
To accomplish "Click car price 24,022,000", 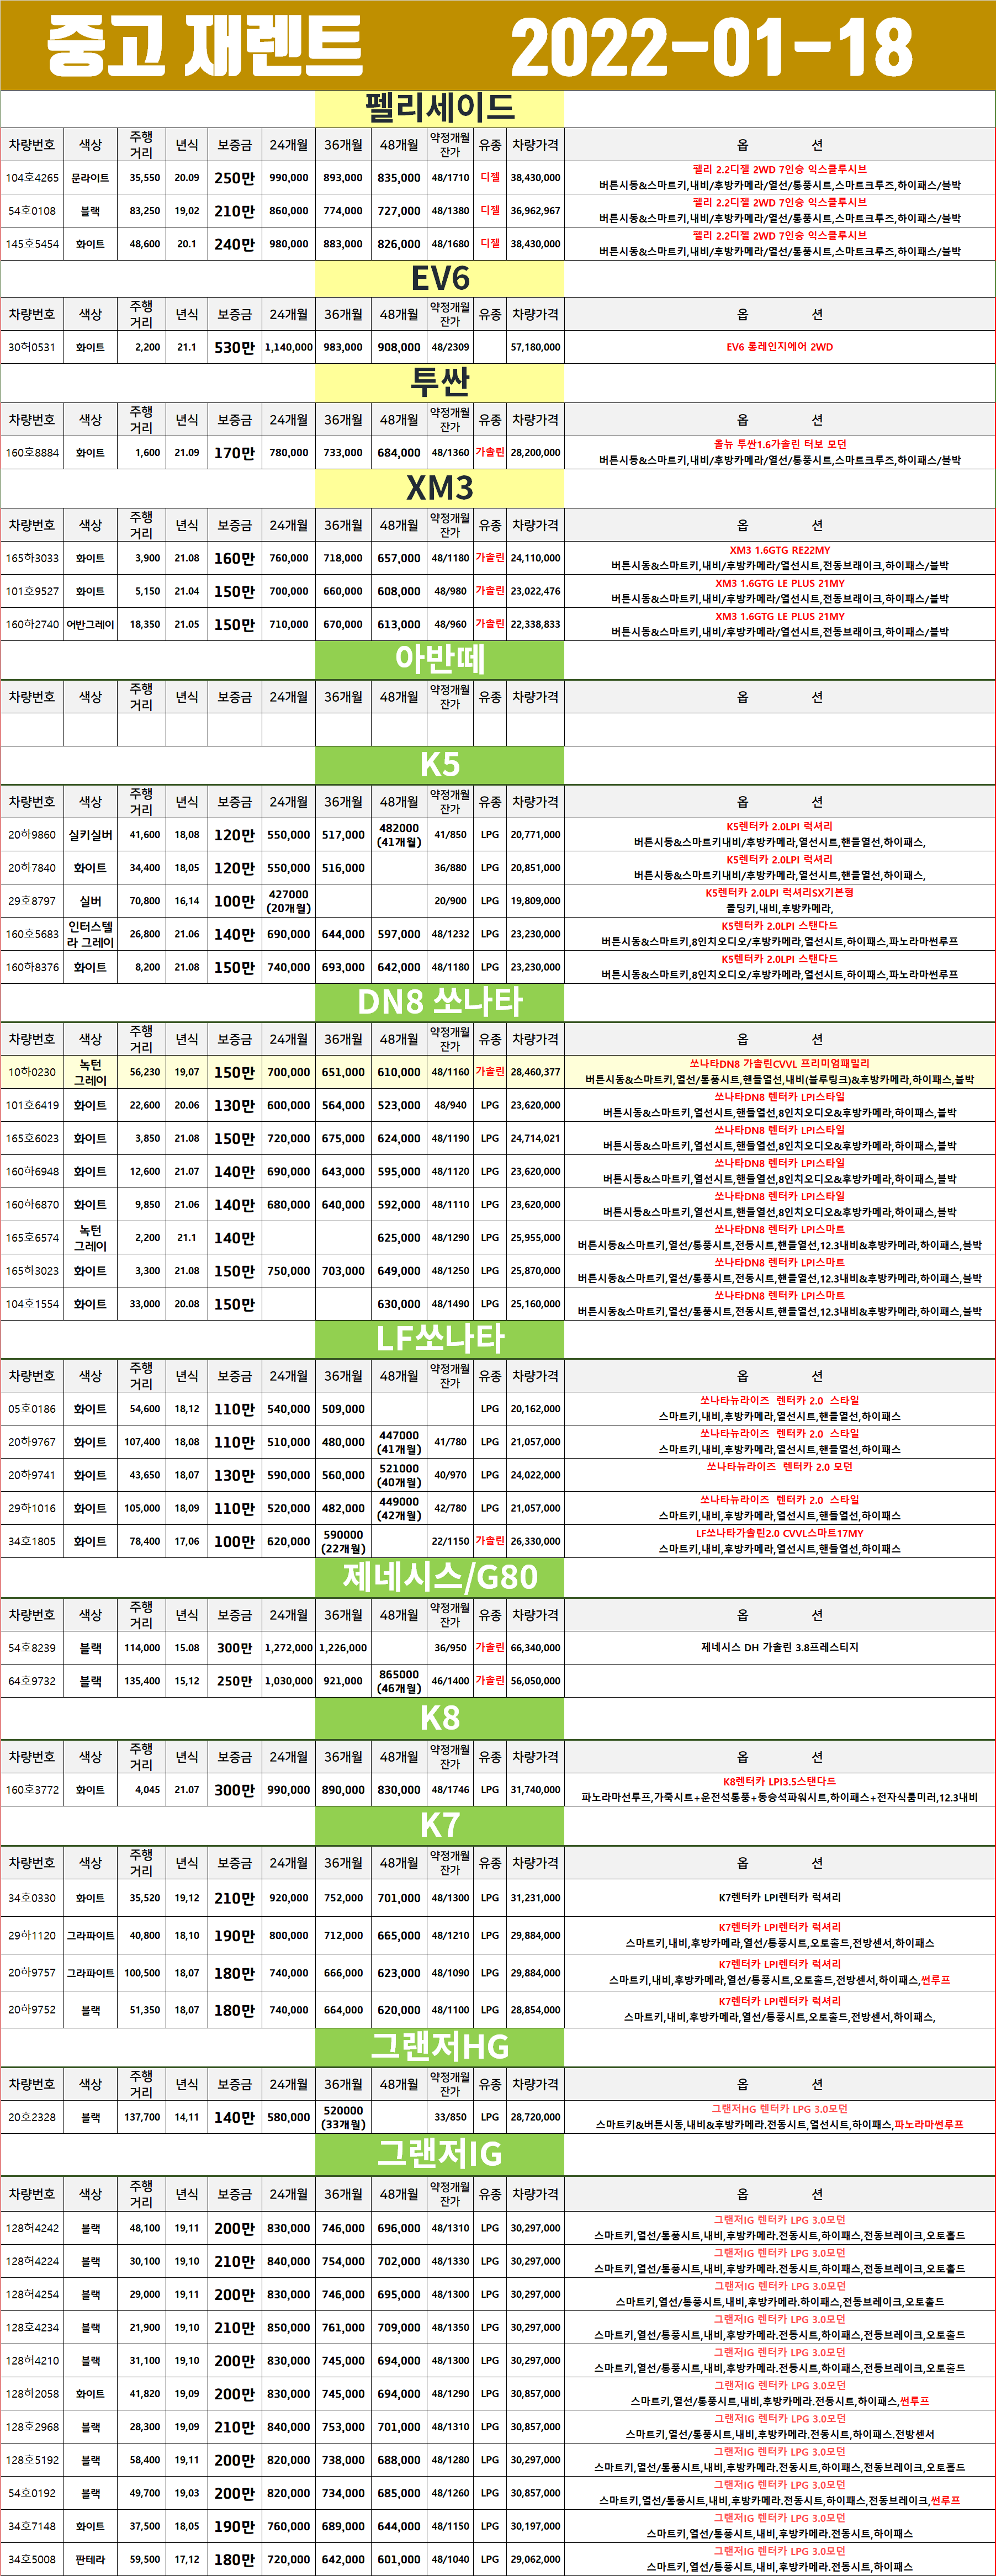I will [535, 1475].
